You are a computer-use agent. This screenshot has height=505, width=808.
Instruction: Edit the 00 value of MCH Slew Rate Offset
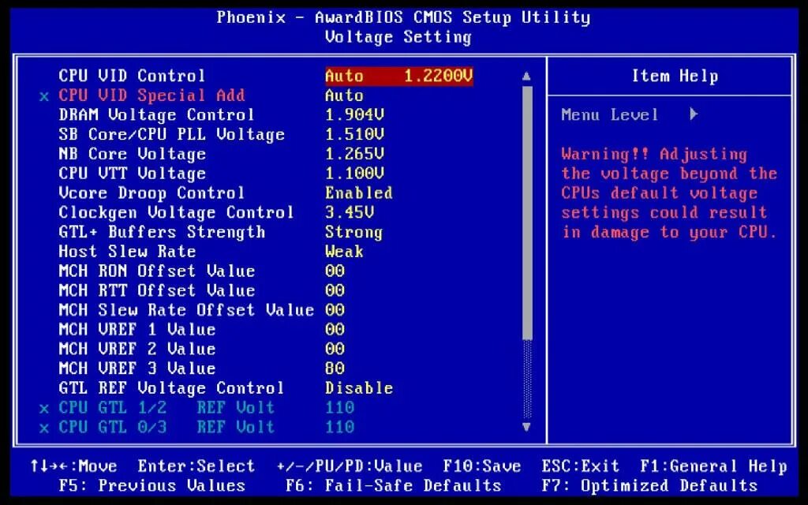tap(335, 310)
